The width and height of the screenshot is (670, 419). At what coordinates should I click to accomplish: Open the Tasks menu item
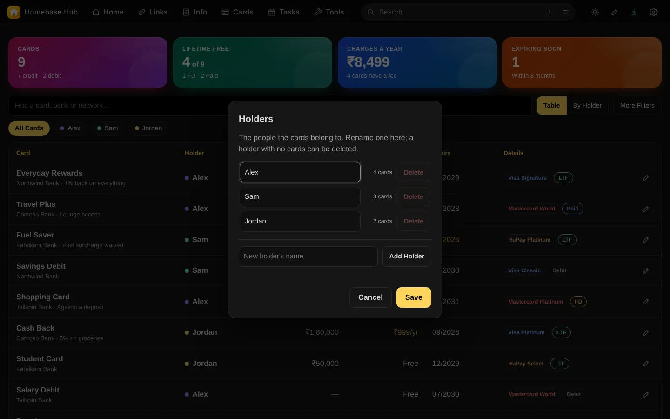point(284,12)
